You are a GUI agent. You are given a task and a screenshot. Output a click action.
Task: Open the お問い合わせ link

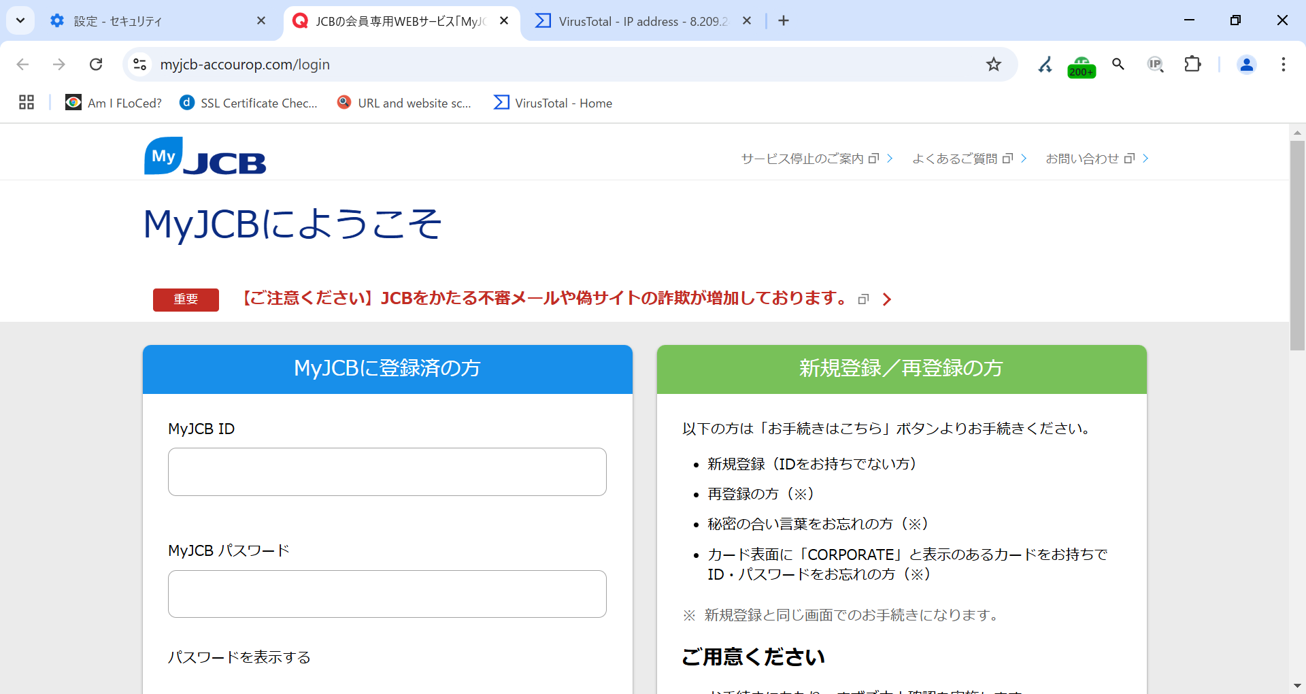coord(1096,159)
